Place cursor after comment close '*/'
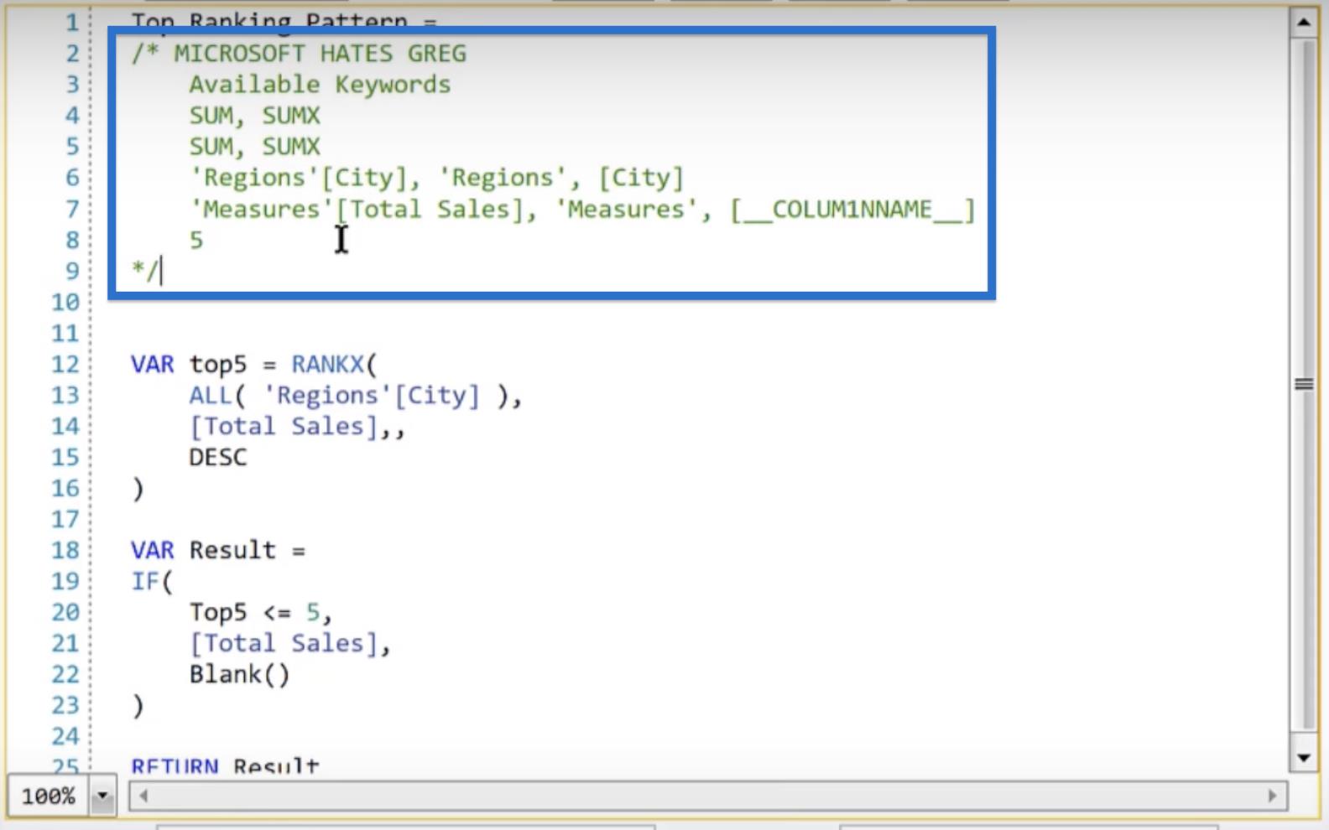 coord(160,272)
